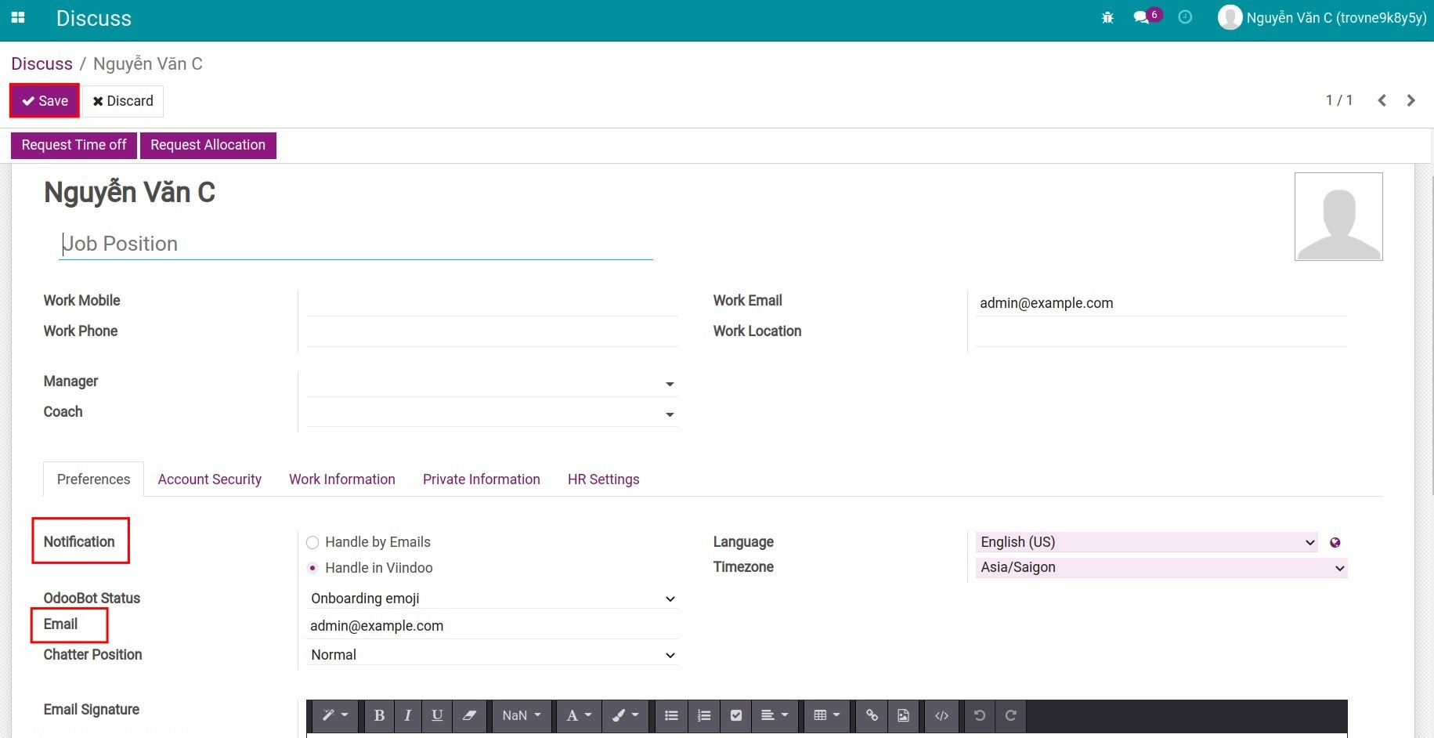This screenshot has height=738, width=1434.
Task: Select Handle in Viindoo notification option
Action: tap(312, 568)
